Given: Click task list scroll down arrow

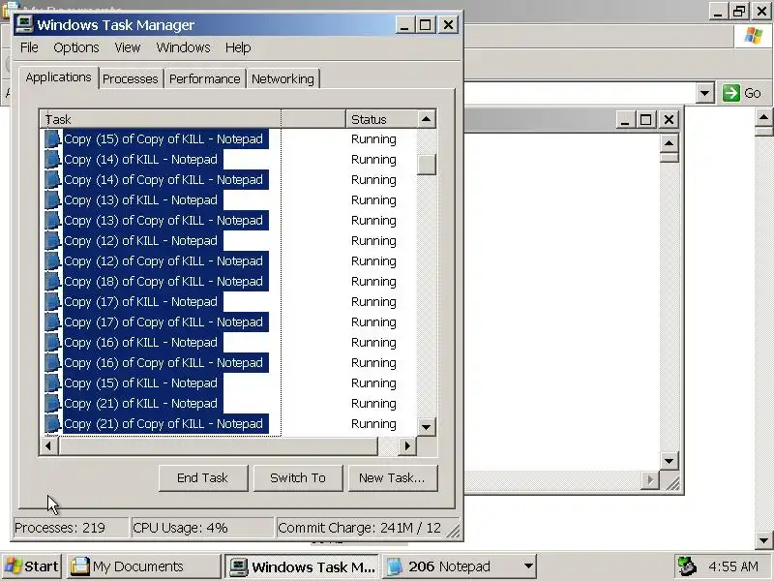Looking at the screenshot, I should click(427, 426).
